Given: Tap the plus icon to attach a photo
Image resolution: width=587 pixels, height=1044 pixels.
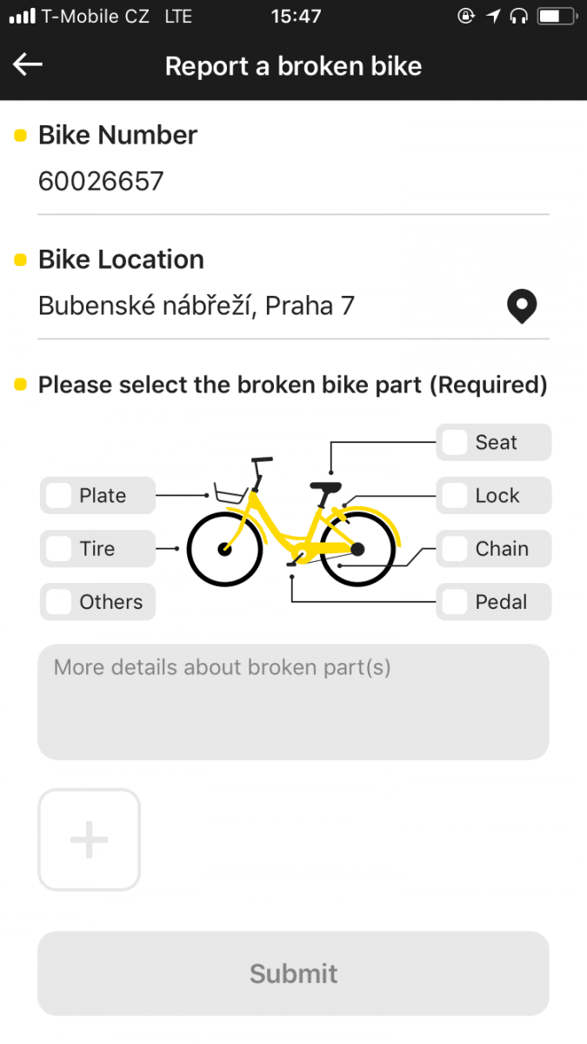Looking at the screenshot, I should click(88, 839).
